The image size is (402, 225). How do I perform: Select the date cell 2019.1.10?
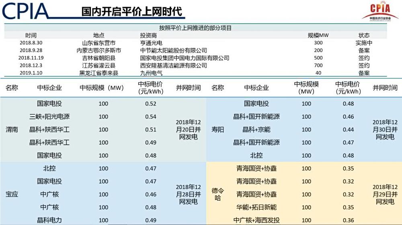31,73
